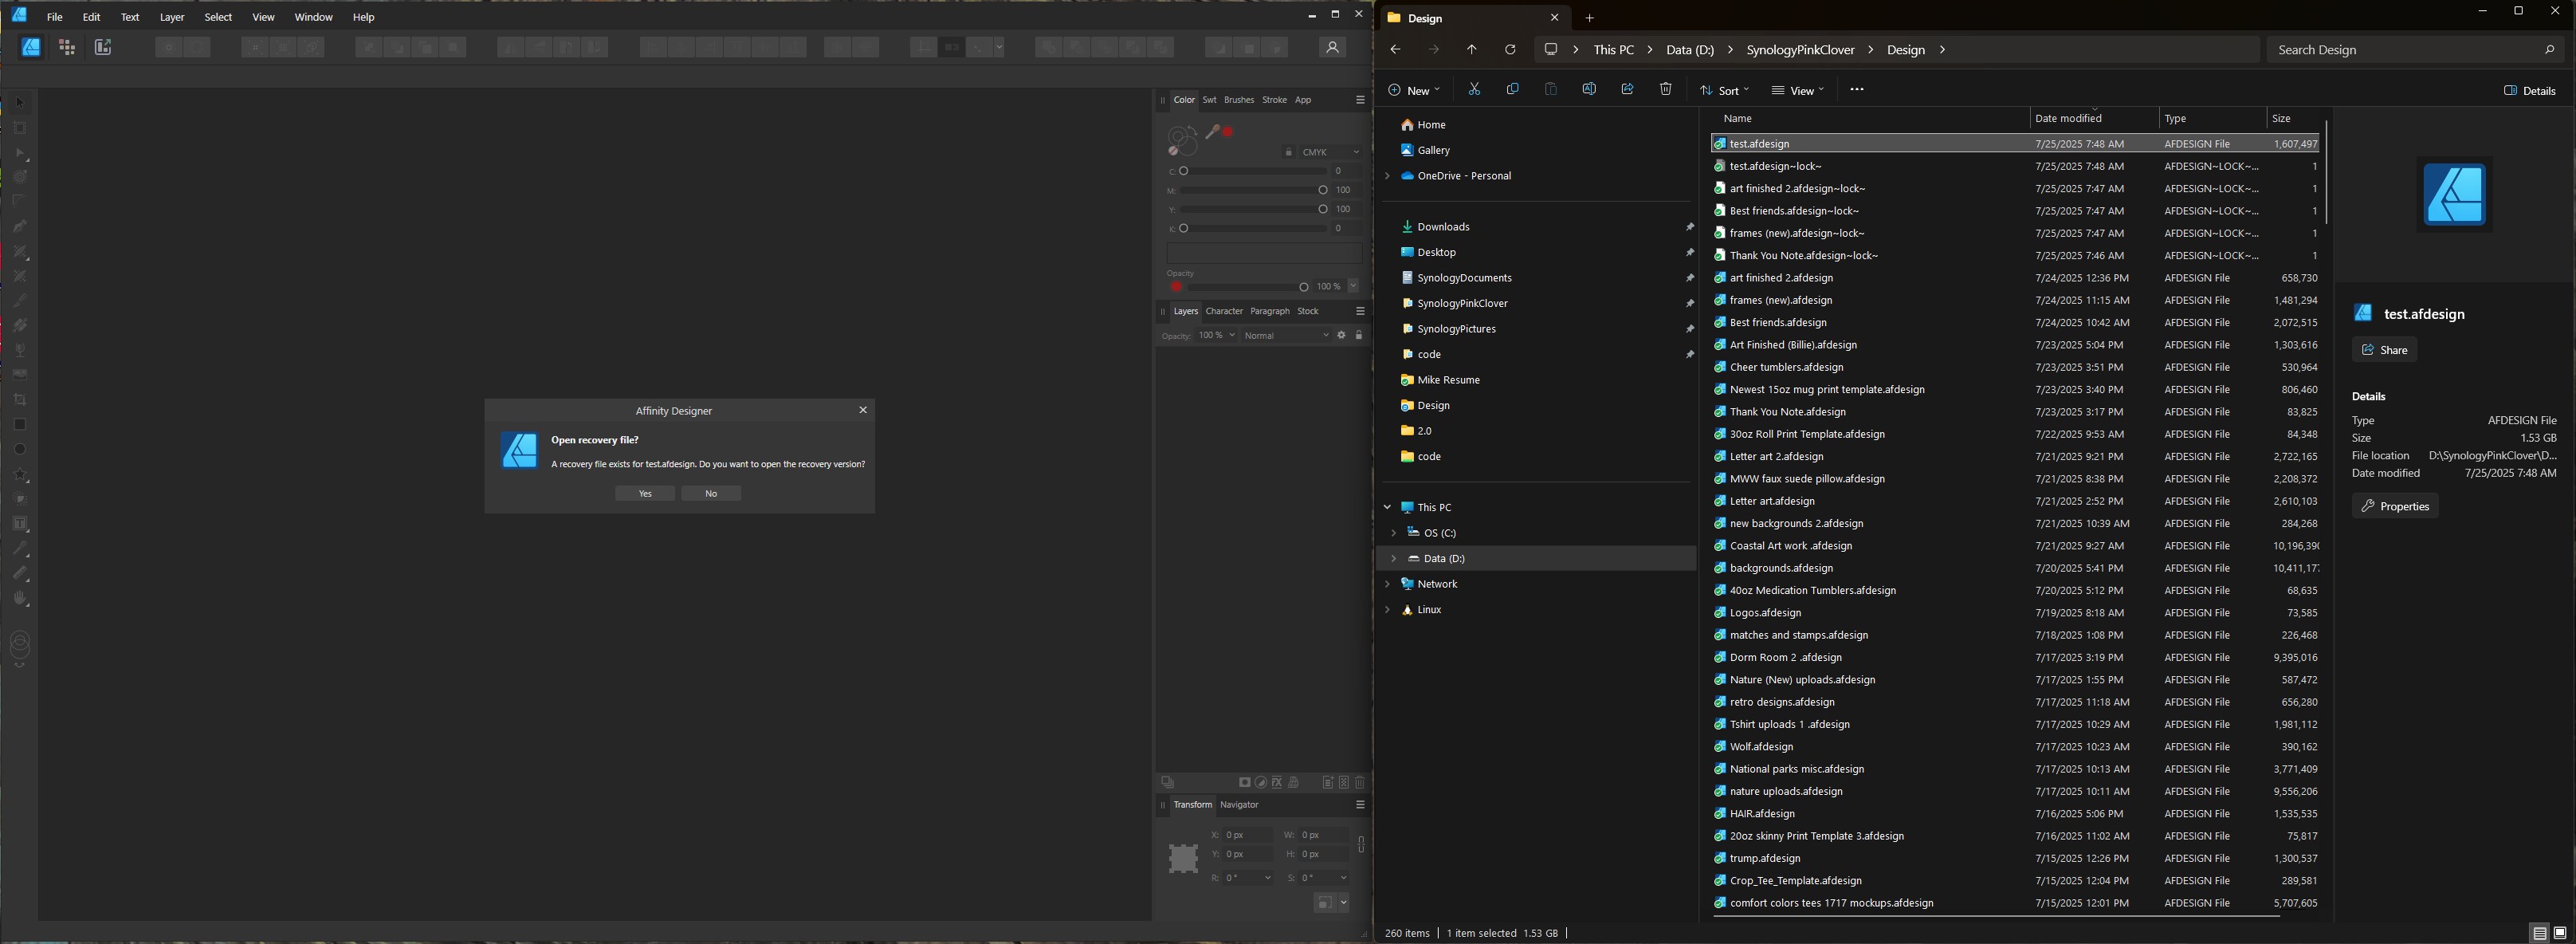Toggle the color model lock in Color panel
Viewport: 2576px width, 944px height.
coord(1289,152)
